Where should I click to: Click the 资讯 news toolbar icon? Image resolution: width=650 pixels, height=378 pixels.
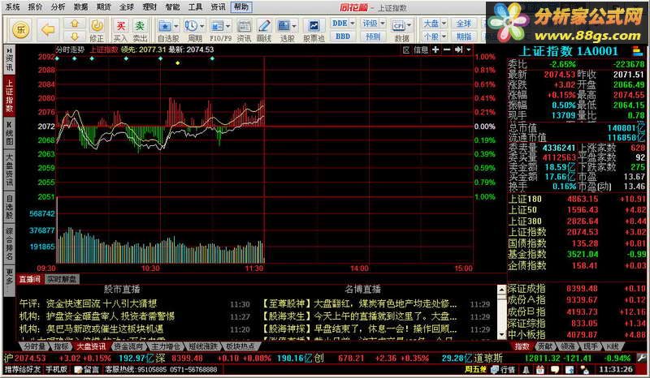click(244, 26)
